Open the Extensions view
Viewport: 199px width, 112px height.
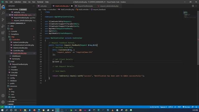tap(3, 33)
